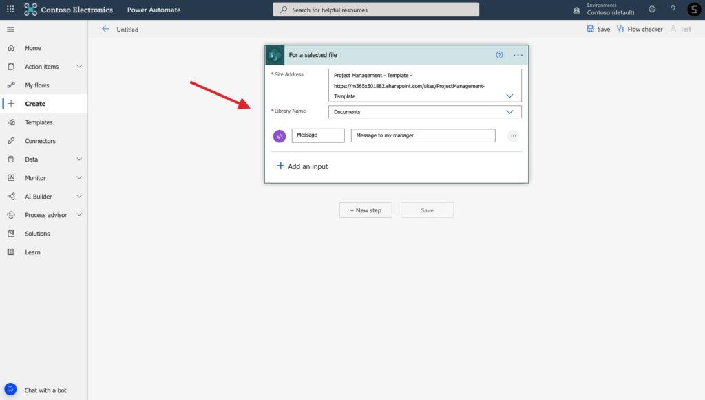Expand the Monitor section chevron
Image resolution: width=705 pixels, height=400 pixels.
coord(79,178)
